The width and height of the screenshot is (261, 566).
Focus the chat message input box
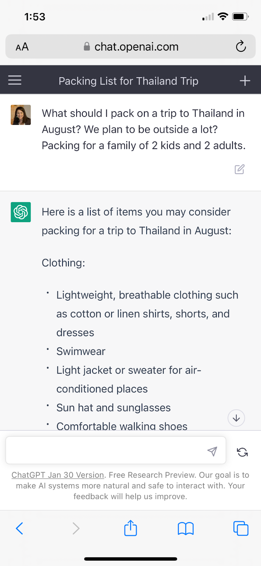[x=106, y=450]
